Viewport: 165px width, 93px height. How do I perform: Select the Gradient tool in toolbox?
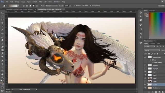coord(2,50)
